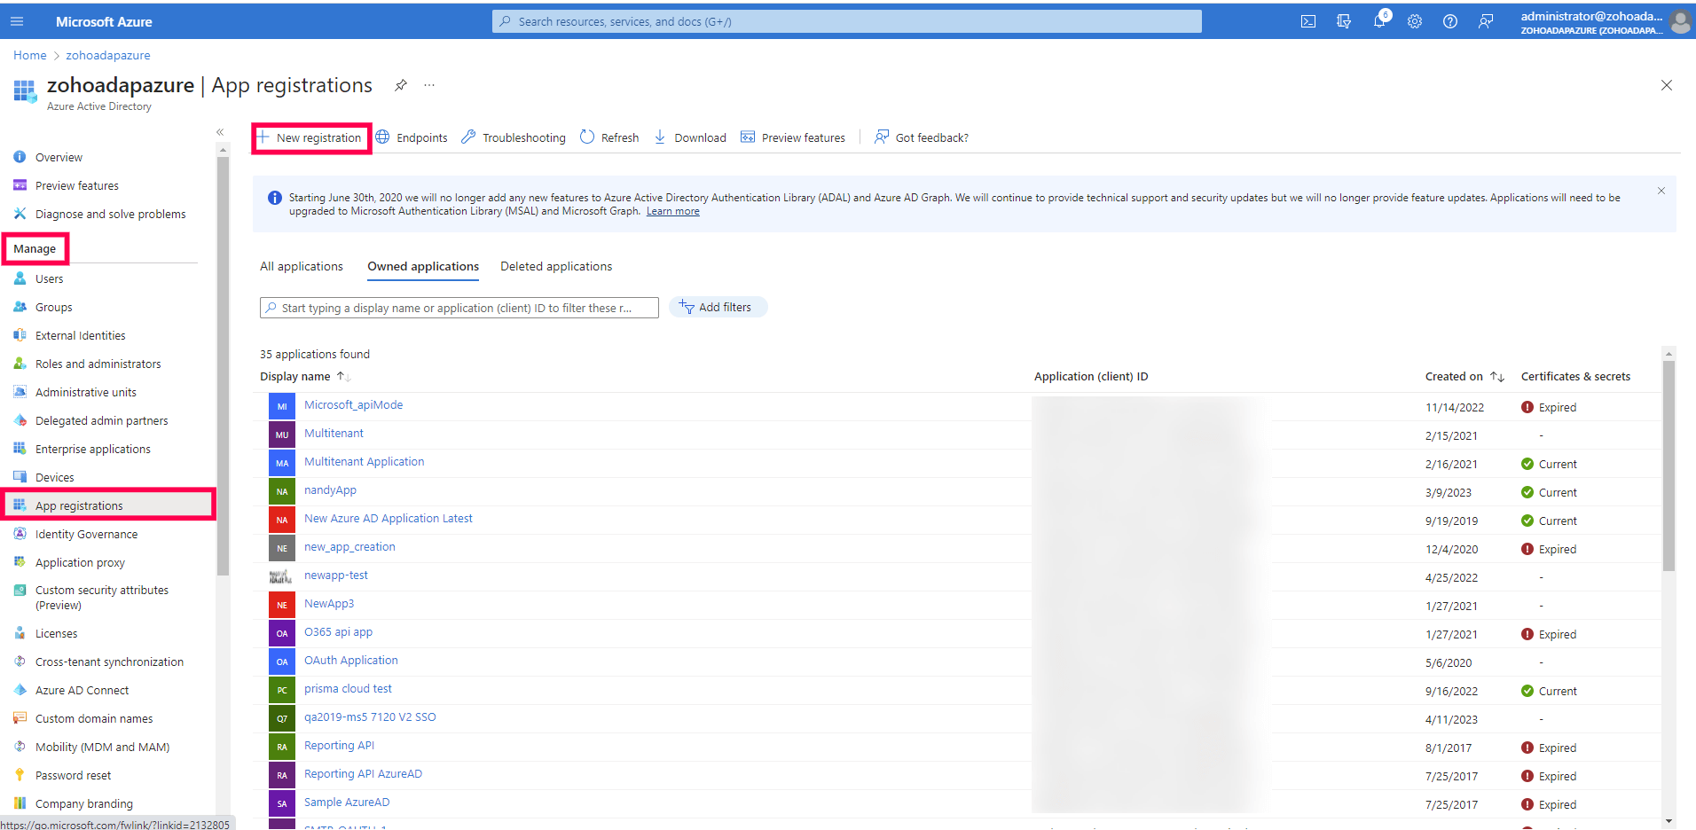
Task: Go to Home in the breadcrumb
Action: (30, 55)
